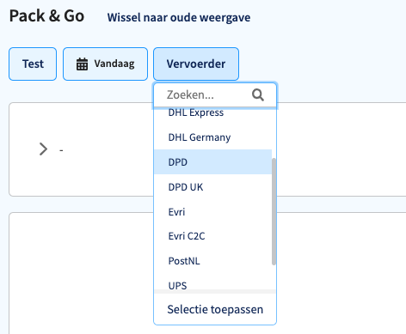This screenshot has height=334, width=406.
Task: Click the dash label beside the chevron
Action: point(61,150)
